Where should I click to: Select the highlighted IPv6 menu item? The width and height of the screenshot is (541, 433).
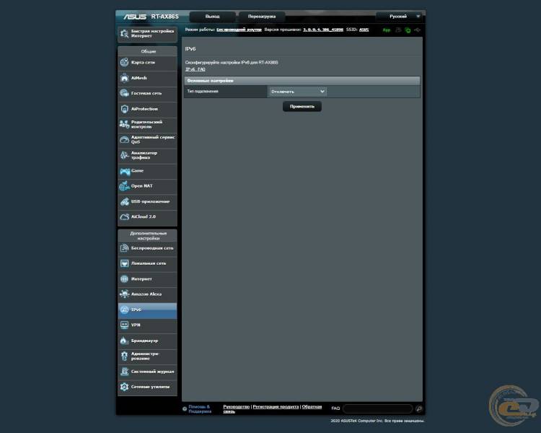148,310
